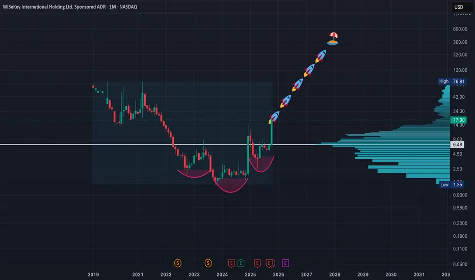Image resolution: width=475 pixels, height=280 pixels.
Task: Click the 2030 time axis label
Action: [x=391, y=274]
